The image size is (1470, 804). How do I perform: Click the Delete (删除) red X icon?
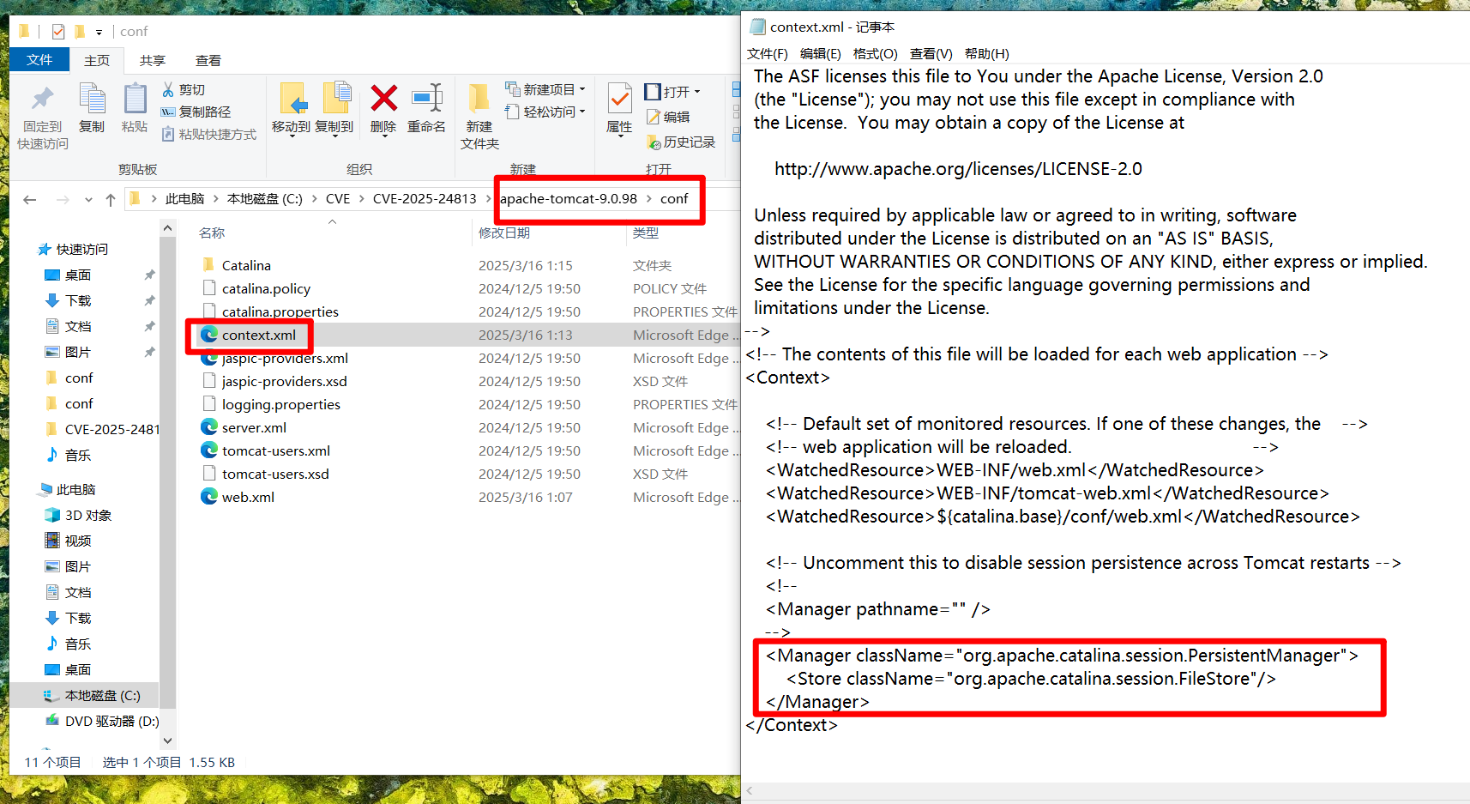click(x=383, y=100)
